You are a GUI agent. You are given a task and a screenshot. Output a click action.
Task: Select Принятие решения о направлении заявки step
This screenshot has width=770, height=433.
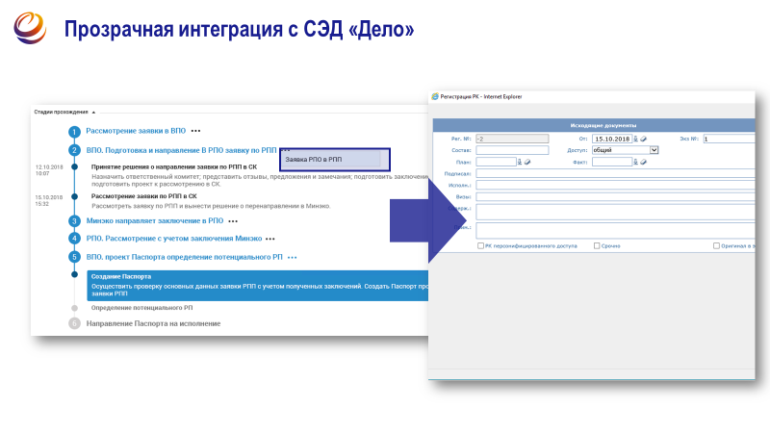tap(174, 166)
